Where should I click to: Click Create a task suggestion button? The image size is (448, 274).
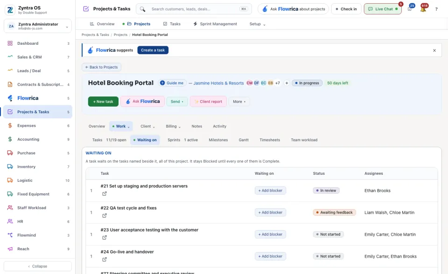153,50
